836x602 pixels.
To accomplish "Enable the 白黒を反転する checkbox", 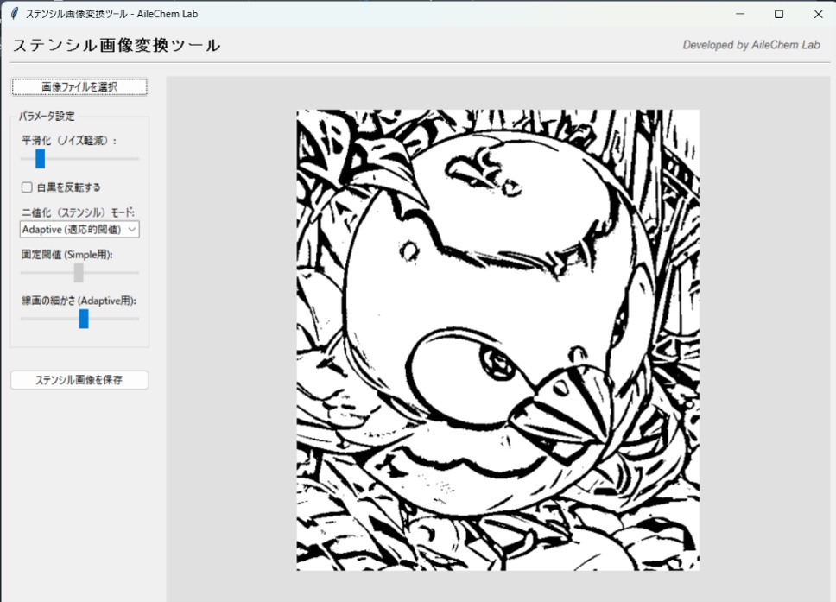I will pyautogui.click(x=27, y=187).
